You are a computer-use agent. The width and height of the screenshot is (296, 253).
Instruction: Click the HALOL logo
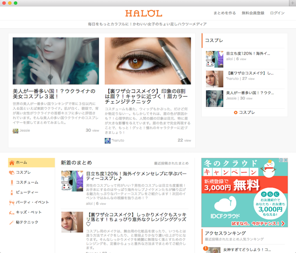[x=144, y=13]
